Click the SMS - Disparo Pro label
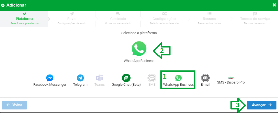280x113 pixels. tap(231, 82)
